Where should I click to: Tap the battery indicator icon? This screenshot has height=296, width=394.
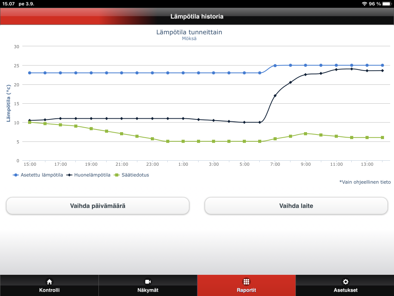pos(387,4)
